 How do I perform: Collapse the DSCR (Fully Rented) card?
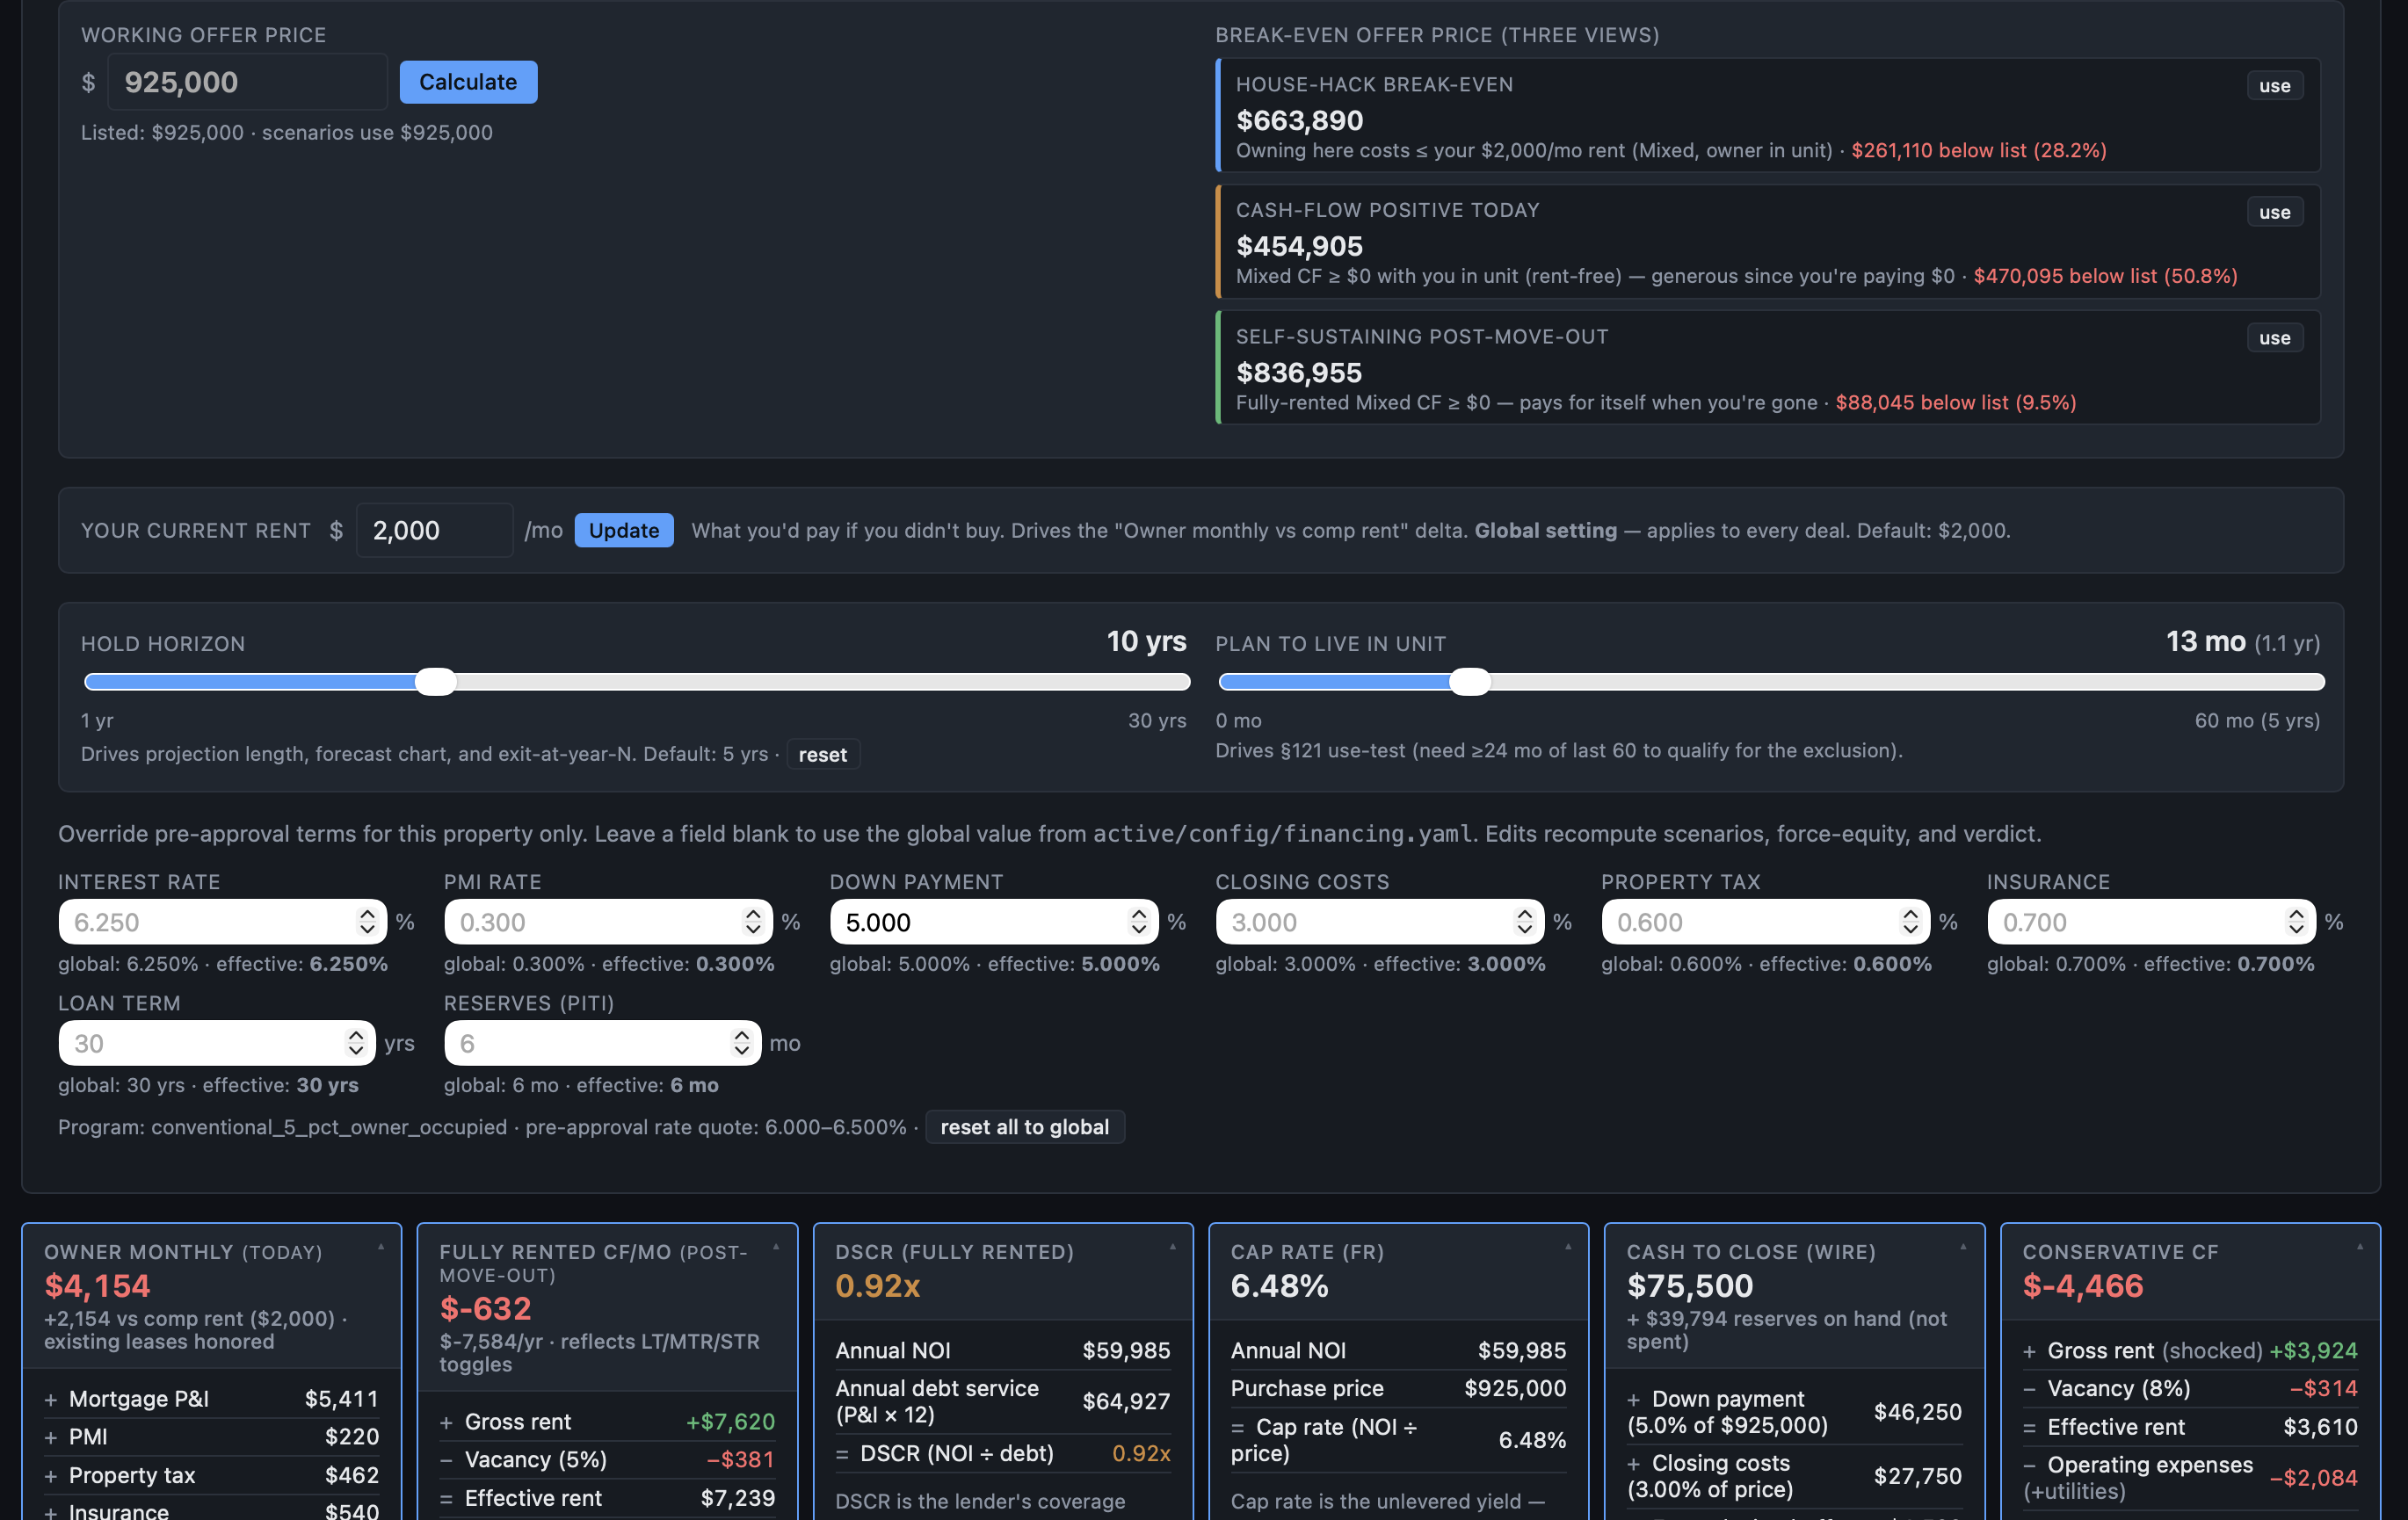pos(1173,1247)
